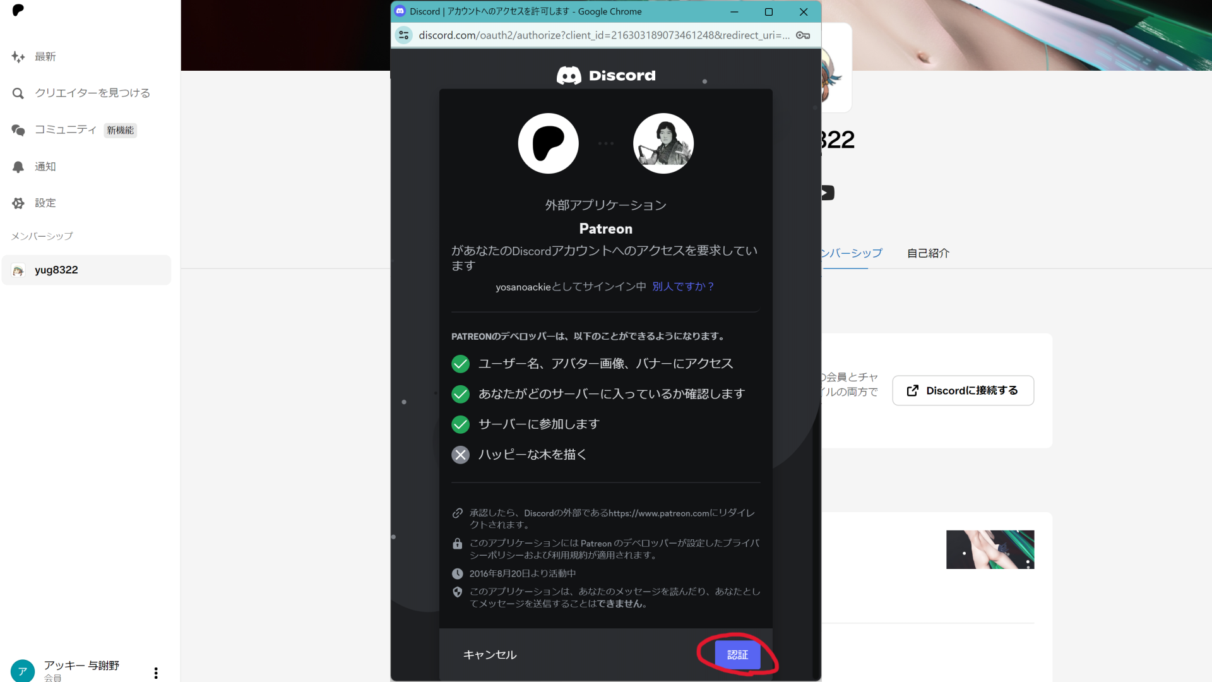Click the green check next to ユーザー名、アバター画像、バナーにアクセス
Screen dimensions: 1212x682
(x=461, y=364)
